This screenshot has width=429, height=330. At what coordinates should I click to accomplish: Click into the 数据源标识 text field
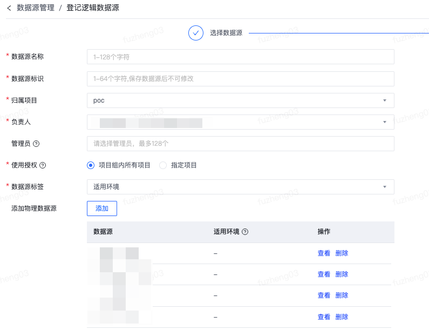point(240,79)
